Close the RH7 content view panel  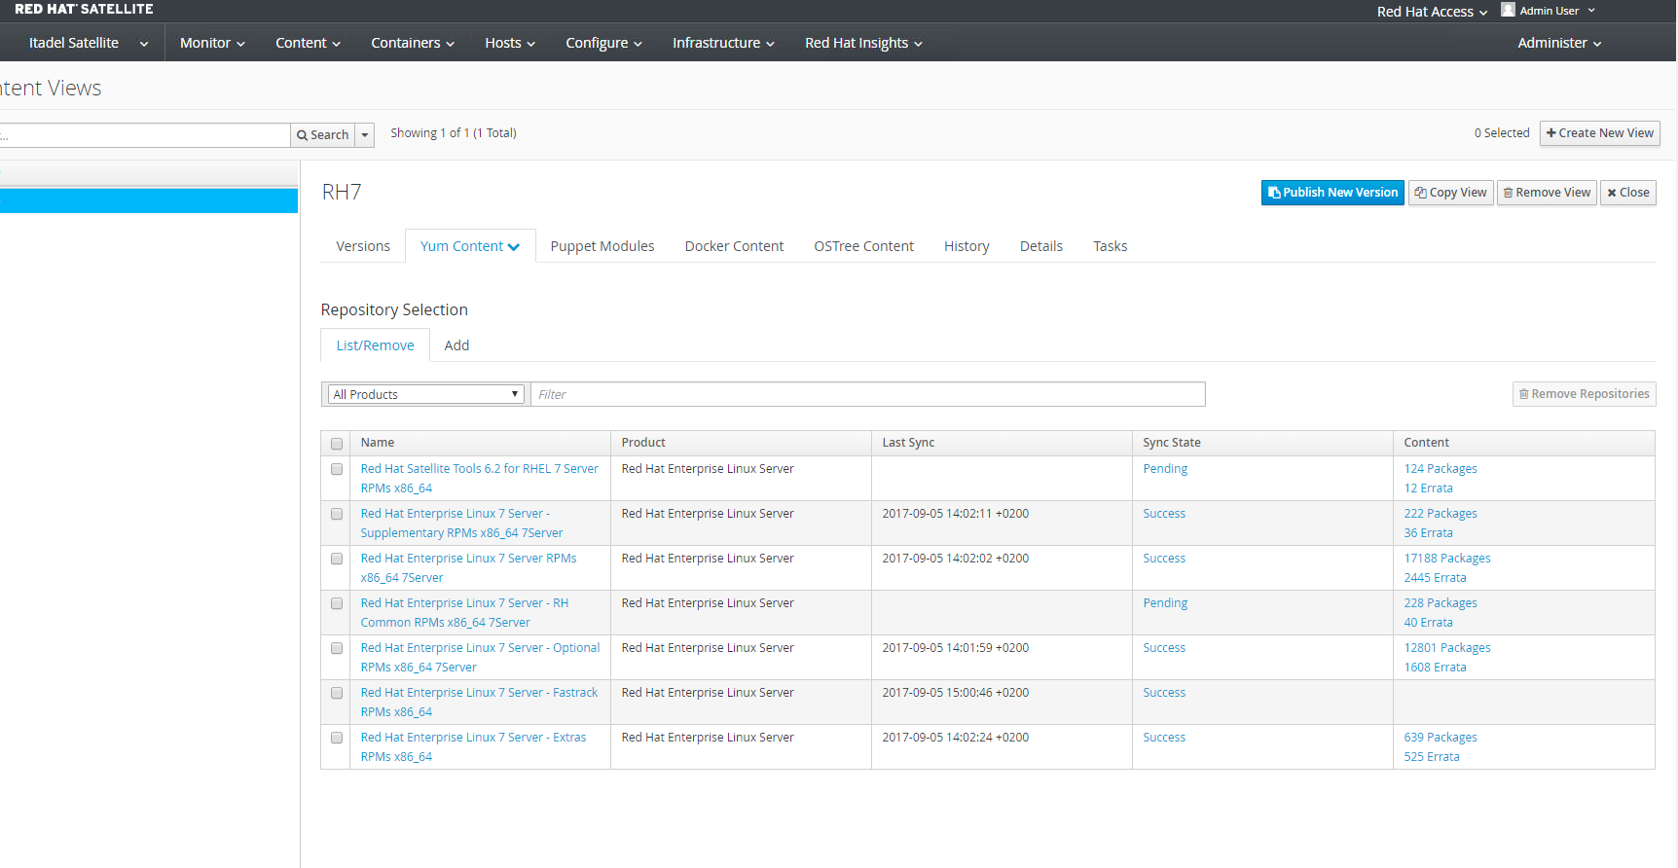(1628, 193)
